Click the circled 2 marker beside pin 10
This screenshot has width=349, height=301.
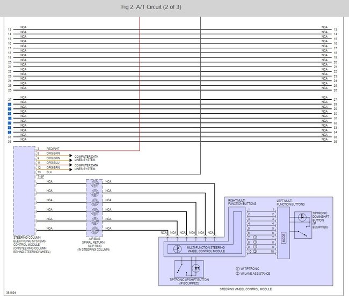point(255,252)
